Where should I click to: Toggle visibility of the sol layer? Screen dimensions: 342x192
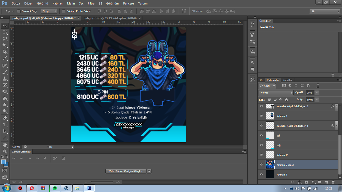tap(261, 135)
